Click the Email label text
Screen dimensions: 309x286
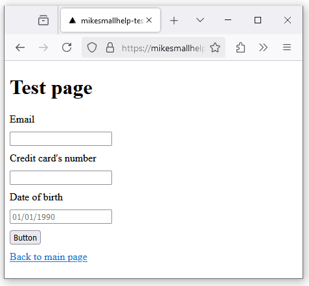tap(22, 119)
